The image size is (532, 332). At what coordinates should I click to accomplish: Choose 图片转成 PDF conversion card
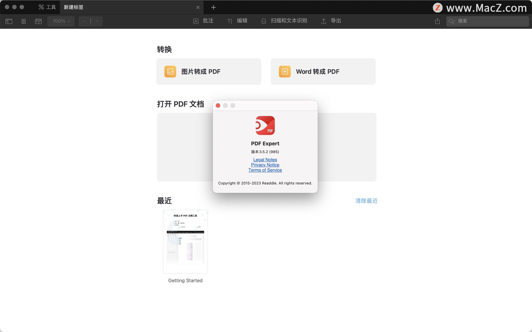(x=209, y=72)
